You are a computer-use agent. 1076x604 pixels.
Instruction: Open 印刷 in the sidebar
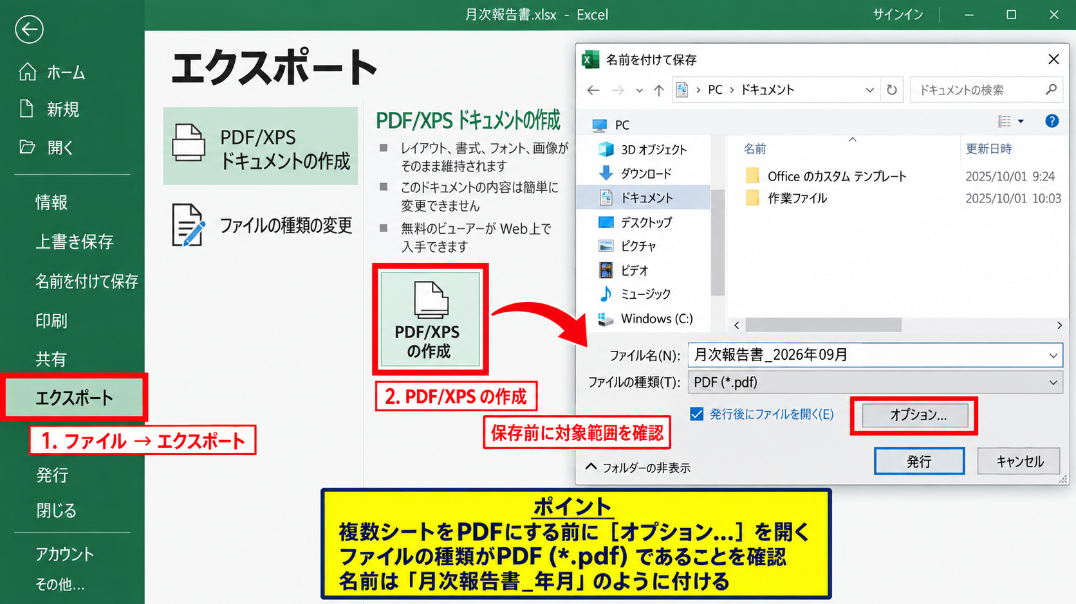pos(51,320)
